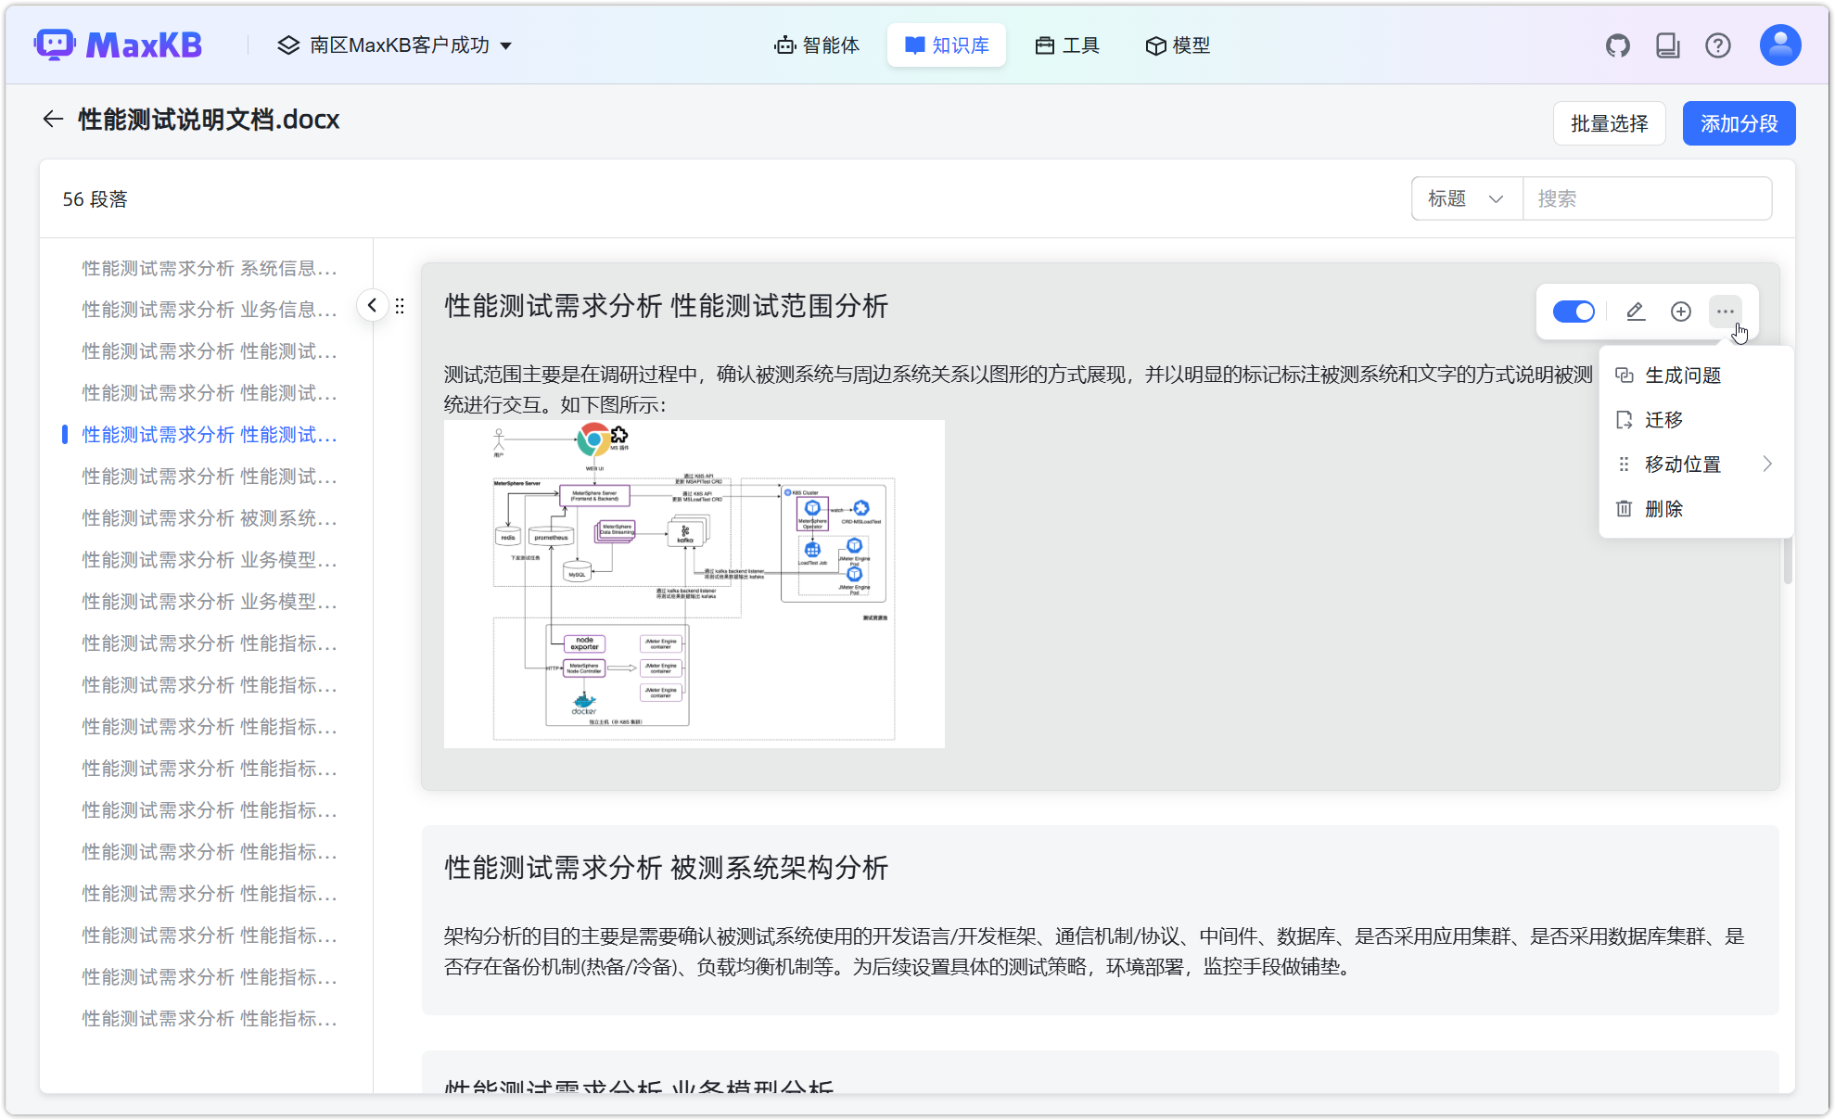Screen dimensions: 1835x1120
Task: Click the 添加分段 button
Action: (x=1739, y=122)
